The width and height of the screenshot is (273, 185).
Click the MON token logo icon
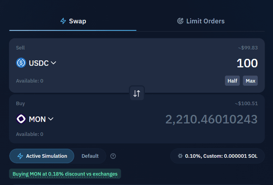pyautogui.click(x=21, y=119)
